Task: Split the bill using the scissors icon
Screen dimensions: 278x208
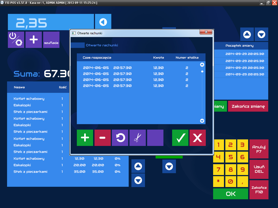Action: pyautogui.click(x=138, y=138)
